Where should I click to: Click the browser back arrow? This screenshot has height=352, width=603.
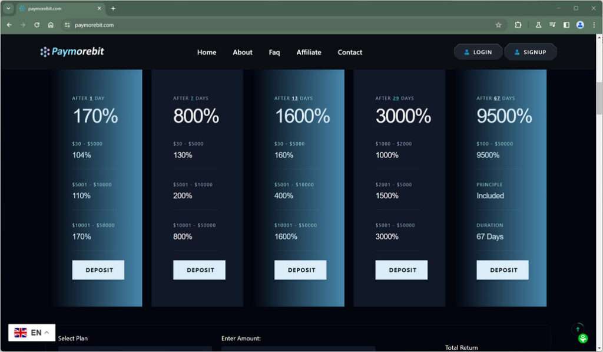click(x=9, y=25)
